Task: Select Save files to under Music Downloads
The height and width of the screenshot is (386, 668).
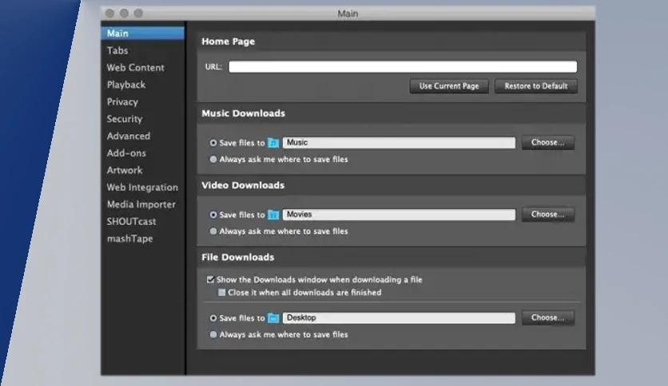Action: tap(213, 143)
